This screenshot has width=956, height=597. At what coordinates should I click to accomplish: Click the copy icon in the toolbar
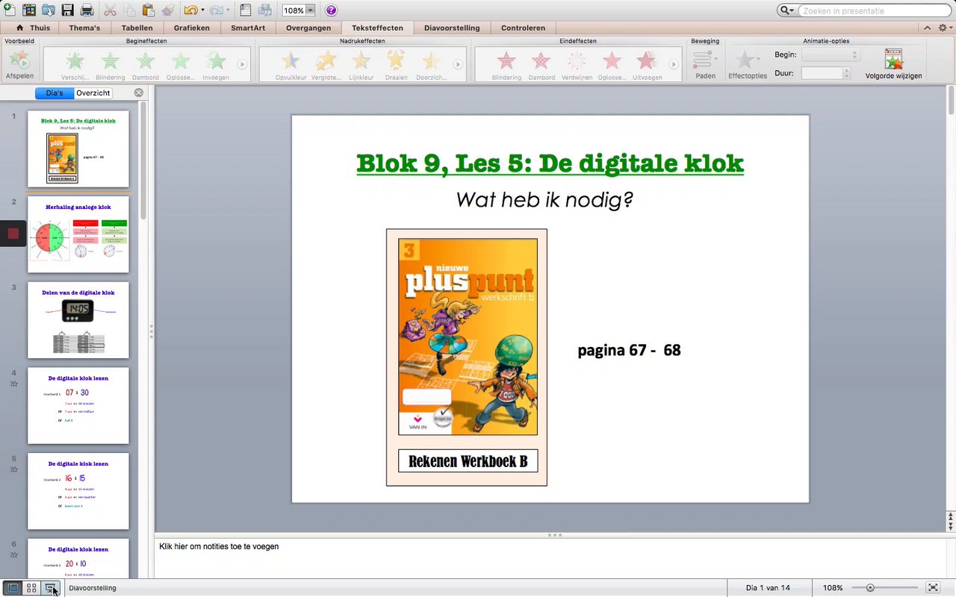[129, 10]
